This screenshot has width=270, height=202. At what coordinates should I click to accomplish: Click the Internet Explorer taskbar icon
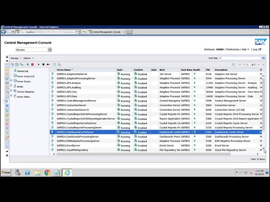coord(67,173)
